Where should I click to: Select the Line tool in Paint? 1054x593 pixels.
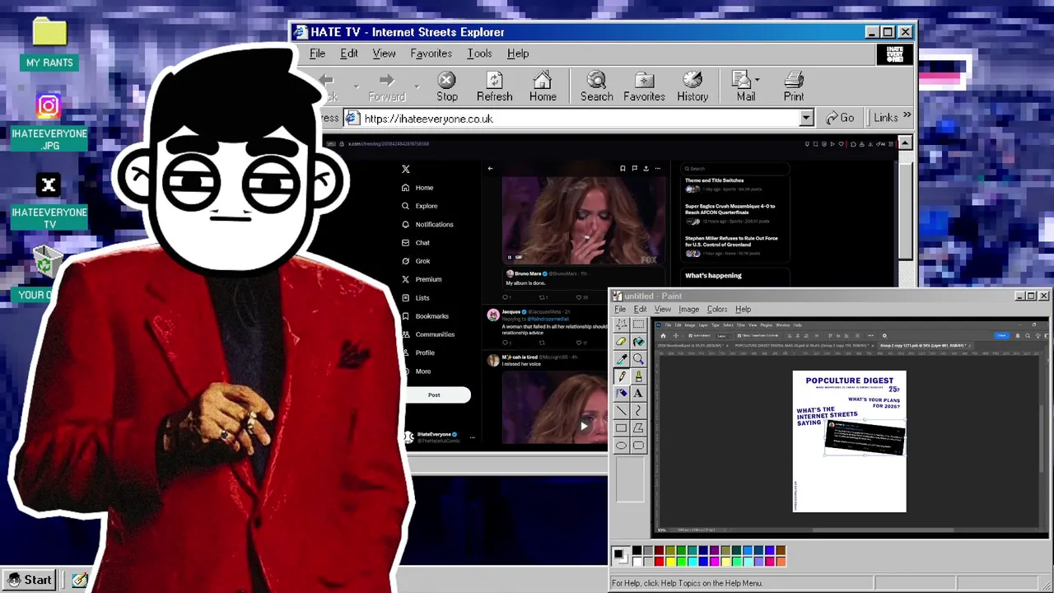pyautogui.click(x=621, y=411)
